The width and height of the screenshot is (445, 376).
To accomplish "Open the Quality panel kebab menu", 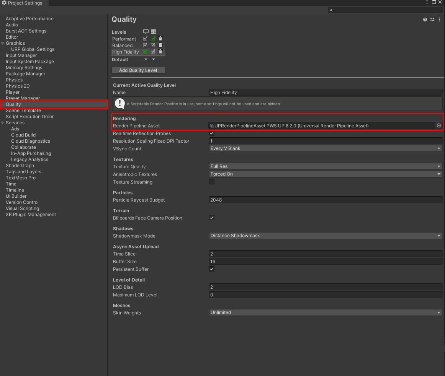I will [x=439, y=20].
